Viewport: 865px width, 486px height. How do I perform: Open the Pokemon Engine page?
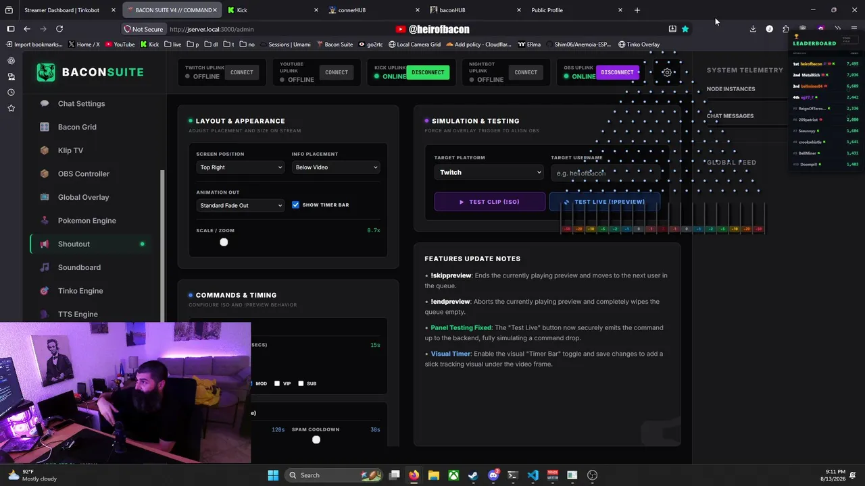point(86,221)
